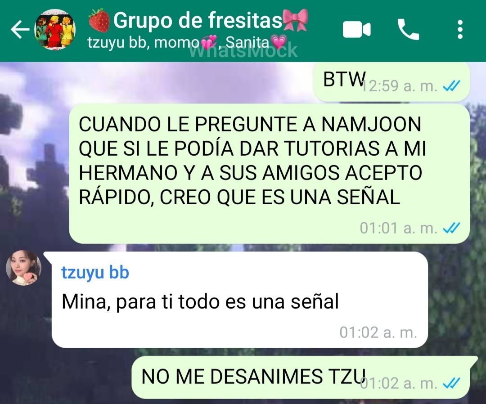Open Grupo de fresitas group info

198,20
